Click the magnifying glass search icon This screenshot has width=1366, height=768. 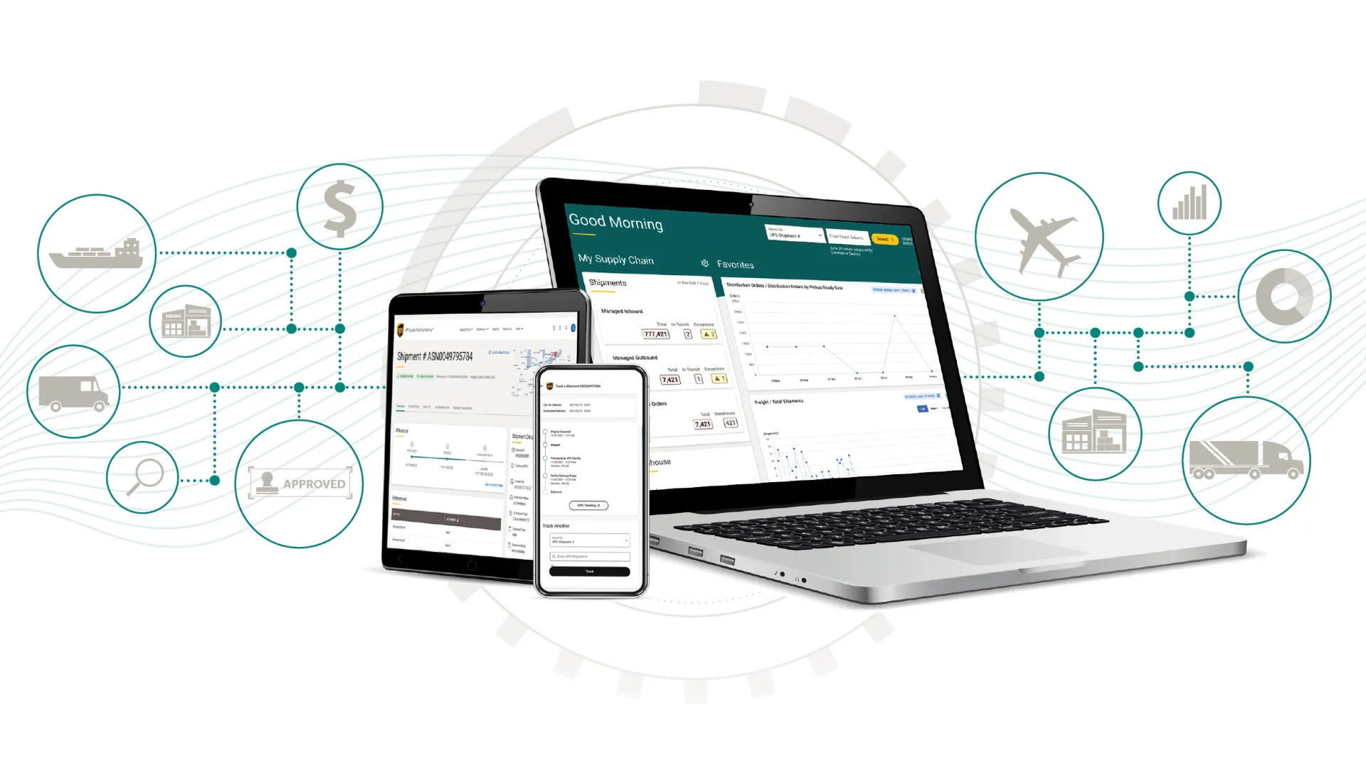[142, 479]
